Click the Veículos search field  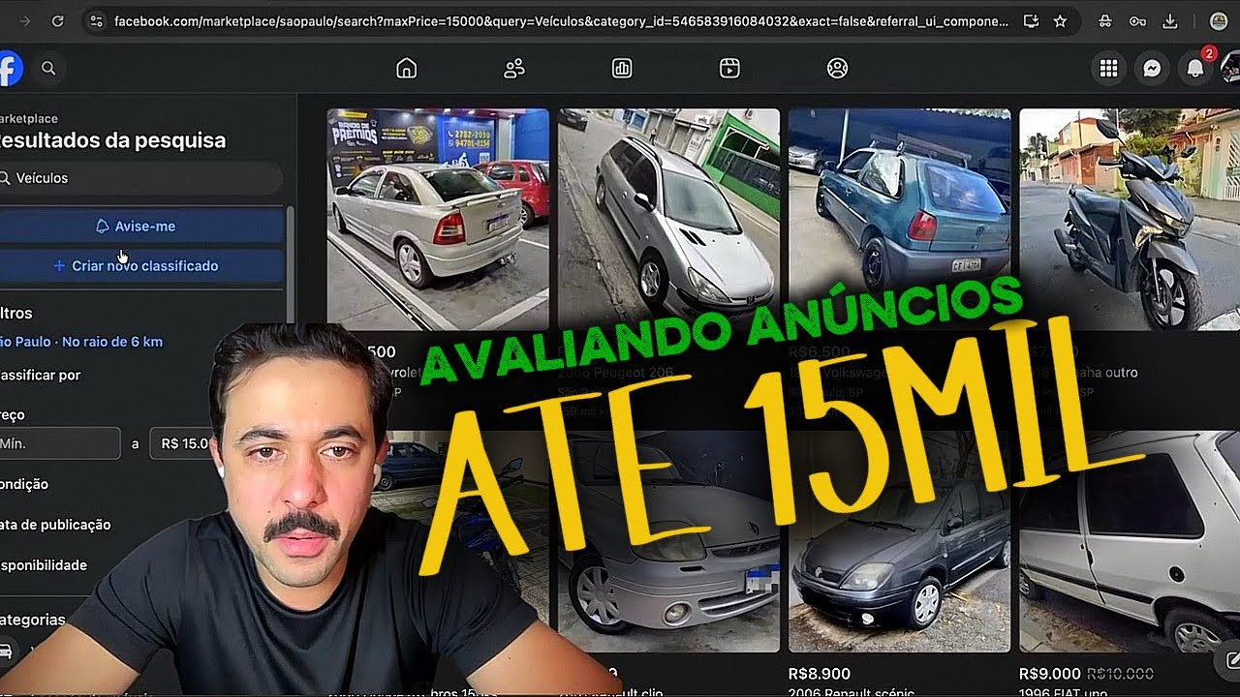click(141, 178)
